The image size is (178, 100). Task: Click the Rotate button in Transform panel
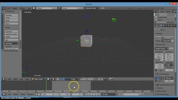12,18
